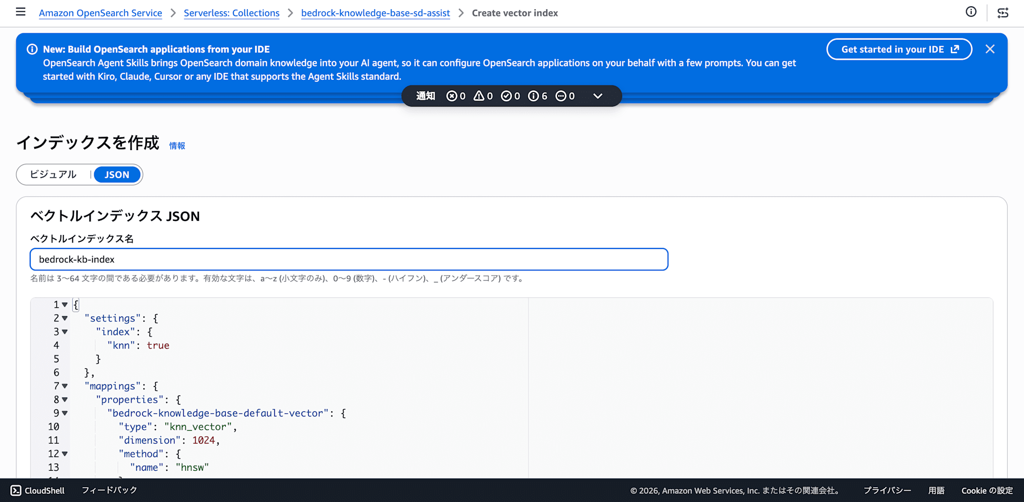Viewport: 1024px width, 502px height.
Task: Expand the notifications bar chevron
Action: point(598,96)
